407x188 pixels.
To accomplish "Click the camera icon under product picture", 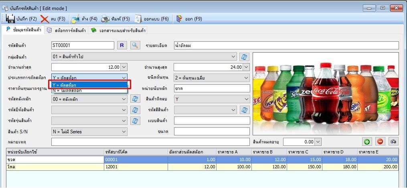I will click(393, 142).
